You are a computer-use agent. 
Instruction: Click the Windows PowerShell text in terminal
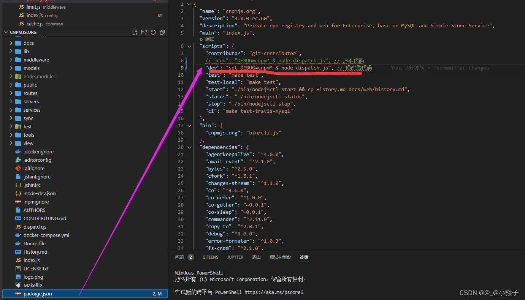pyautogui.click(x=199, y=273)
